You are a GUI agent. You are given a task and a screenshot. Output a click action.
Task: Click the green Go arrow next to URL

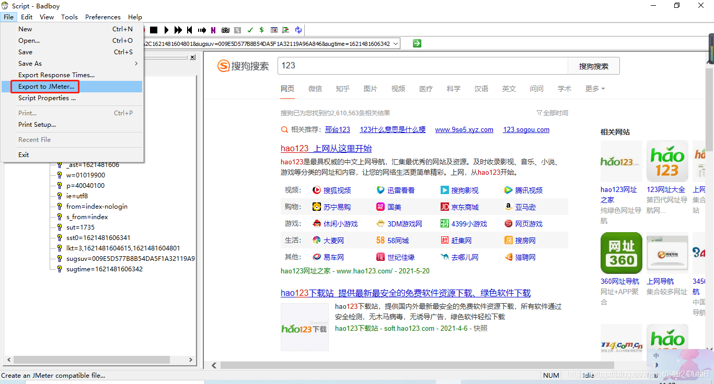417,43
